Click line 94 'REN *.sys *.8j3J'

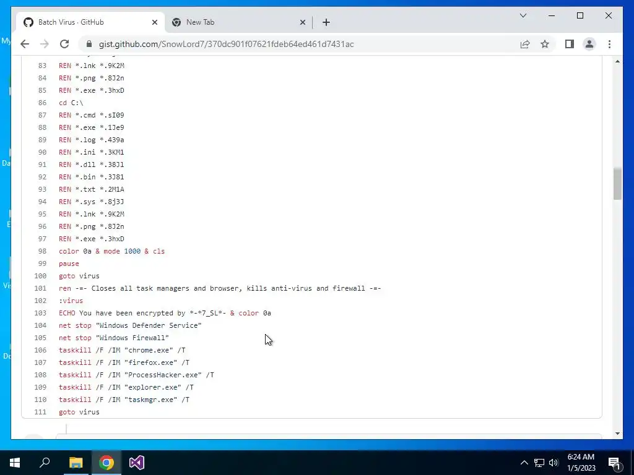pos(92,202)
